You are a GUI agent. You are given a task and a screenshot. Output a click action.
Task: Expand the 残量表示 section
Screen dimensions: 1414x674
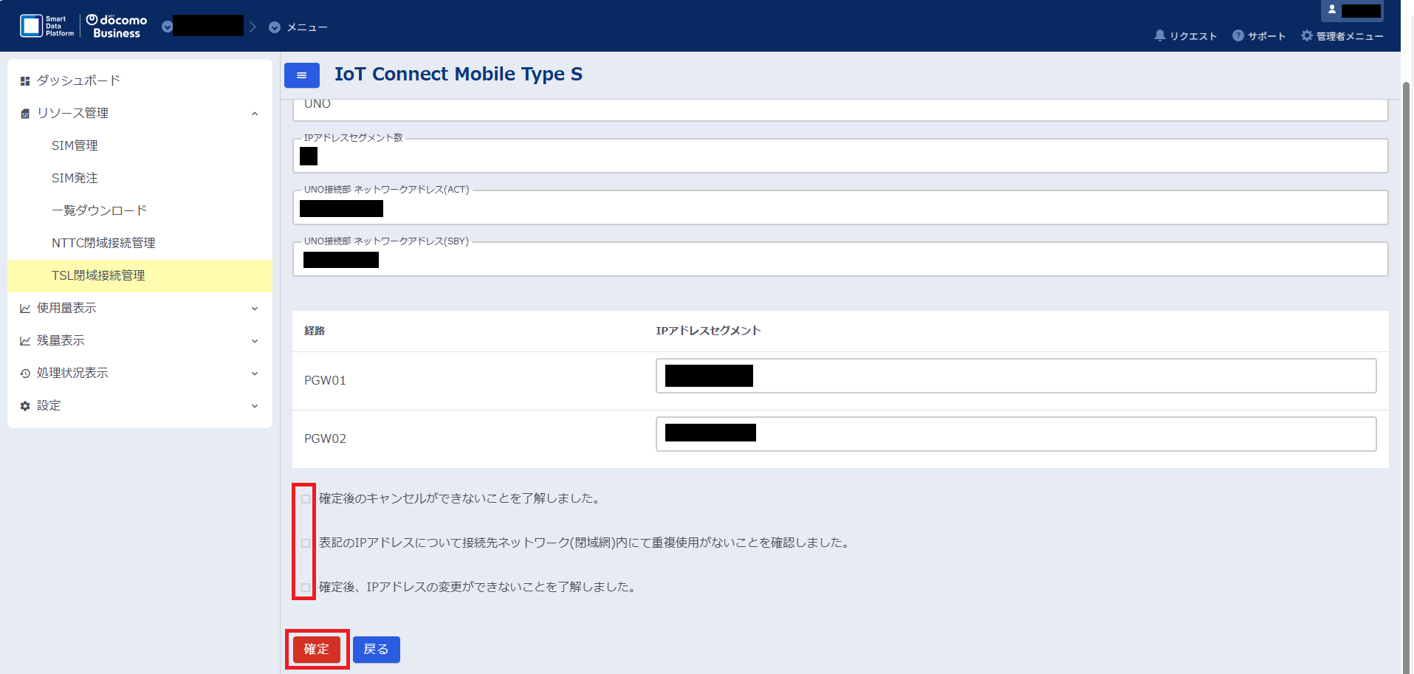pyautogui.click(x=140, y=340)
